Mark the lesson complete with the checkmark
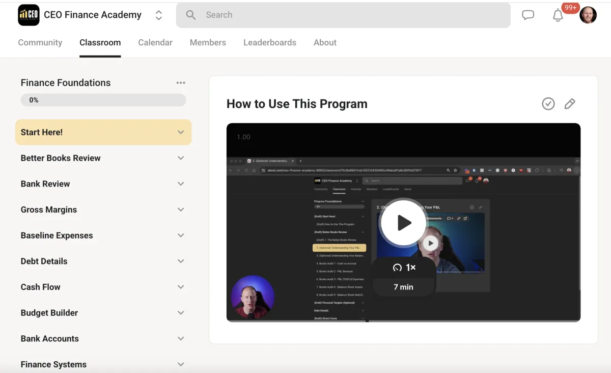This screenshot has height=373, width=611. (x=548, y=104)
